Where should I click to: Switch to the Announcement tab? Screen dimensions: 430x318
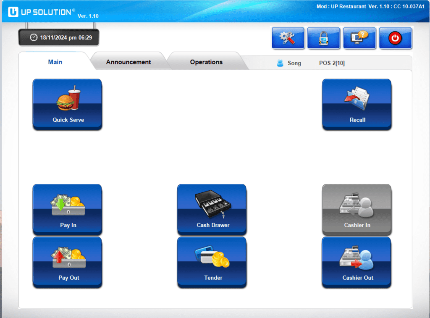click(128, 62)
